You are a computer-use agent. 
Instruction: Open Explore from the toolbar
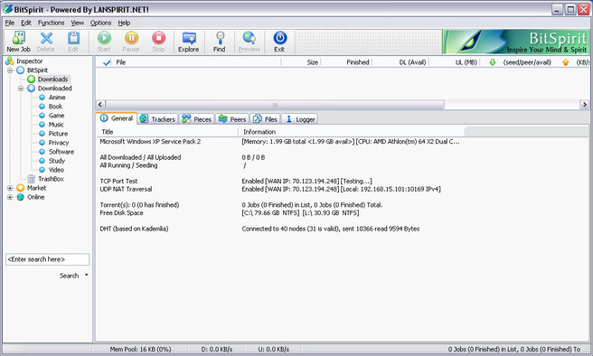click(188, 42)
